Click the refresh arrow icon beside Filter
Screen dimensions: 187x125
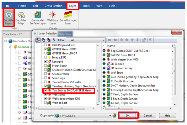point(54,40)
